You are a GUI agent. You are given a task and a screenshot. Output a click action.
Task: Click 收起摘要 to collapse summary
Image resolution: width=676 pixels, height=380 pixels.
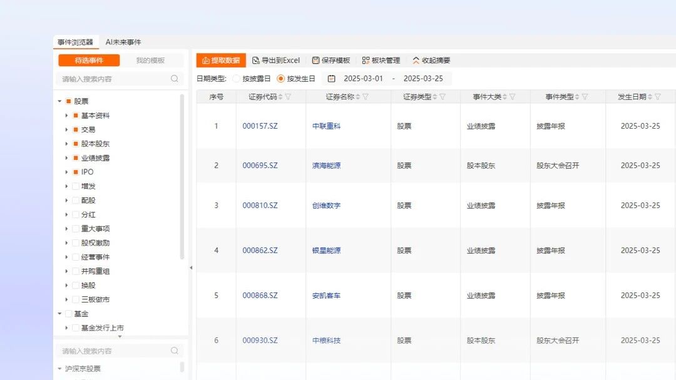(x=431, y=60)
